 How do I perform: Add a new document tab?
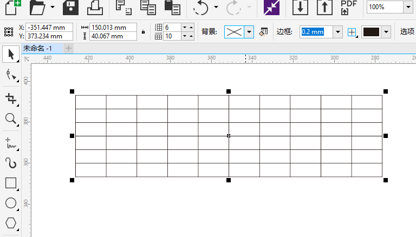click(x=68, y=48)
